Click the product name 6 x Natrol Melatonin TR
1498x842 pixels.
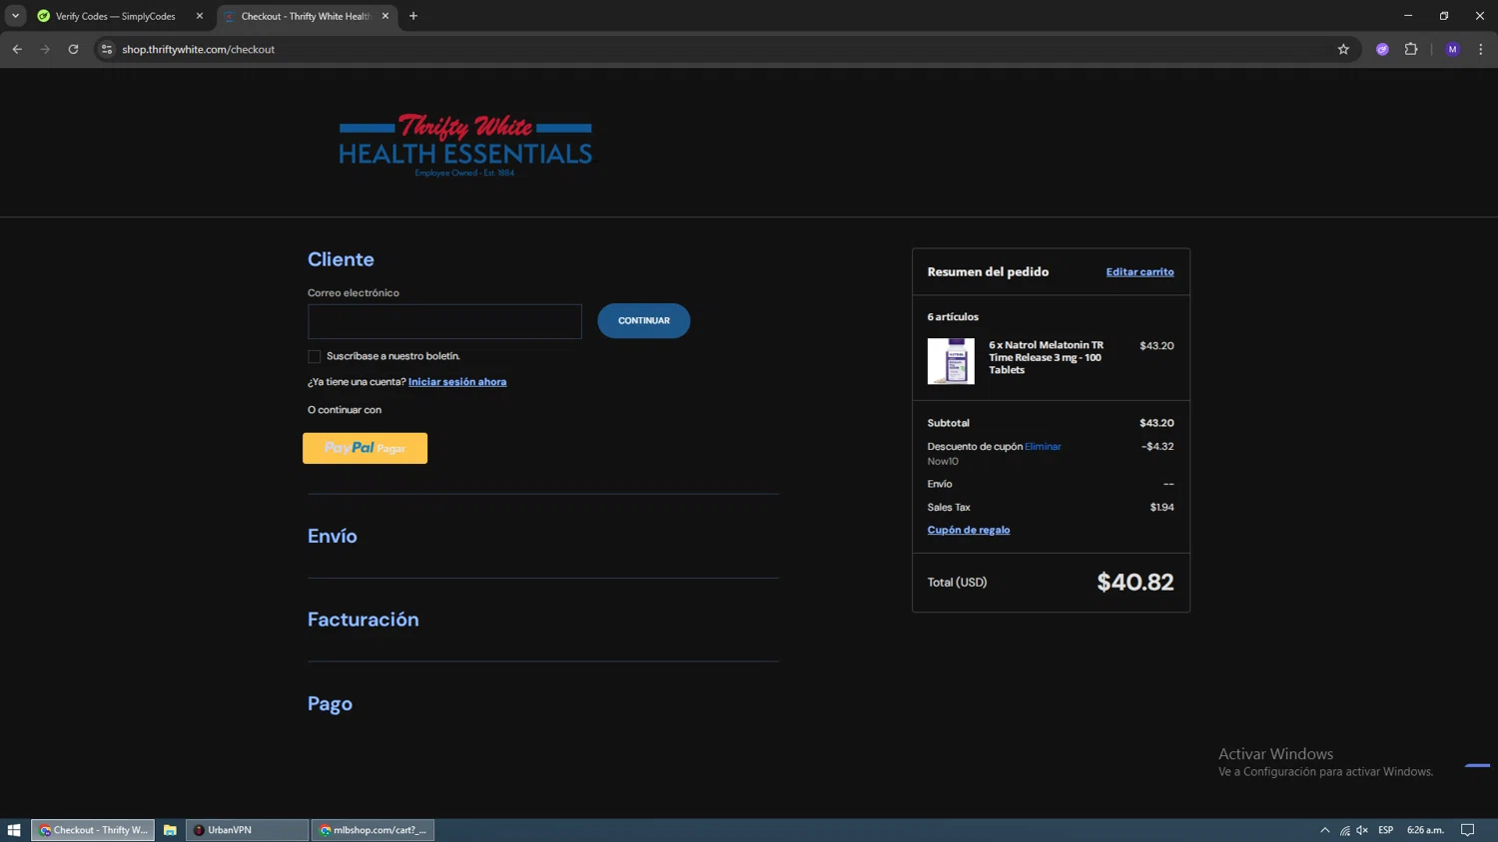(x=1047, y=357)
